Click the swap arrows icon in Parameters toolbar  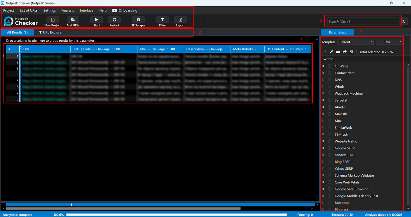click(338, 52)
